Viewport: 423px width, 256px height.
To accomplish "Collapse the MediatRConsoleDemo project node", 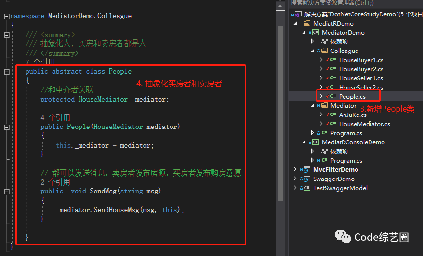I will point(304,142).
